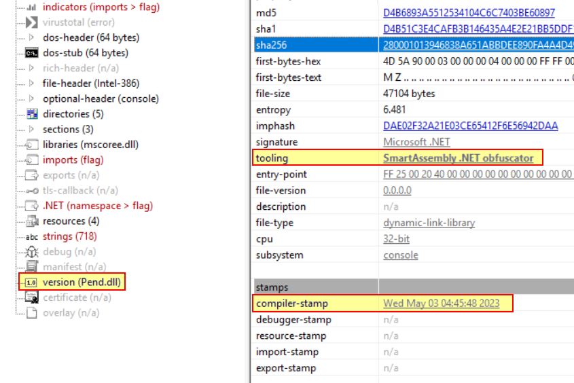Click the debug bug icon

tap(31, 252)
